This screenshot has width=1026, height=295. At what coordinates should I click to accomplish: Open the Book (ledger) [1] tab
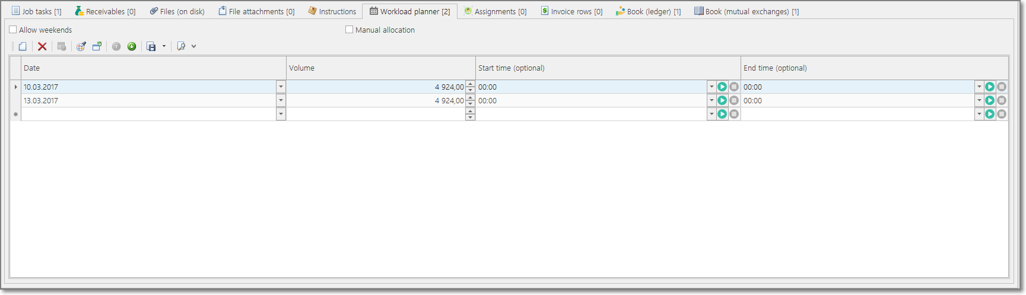point(649,11)
